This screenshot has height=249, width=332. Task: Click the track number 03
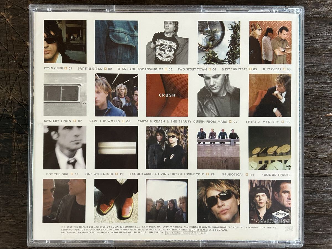170,69
